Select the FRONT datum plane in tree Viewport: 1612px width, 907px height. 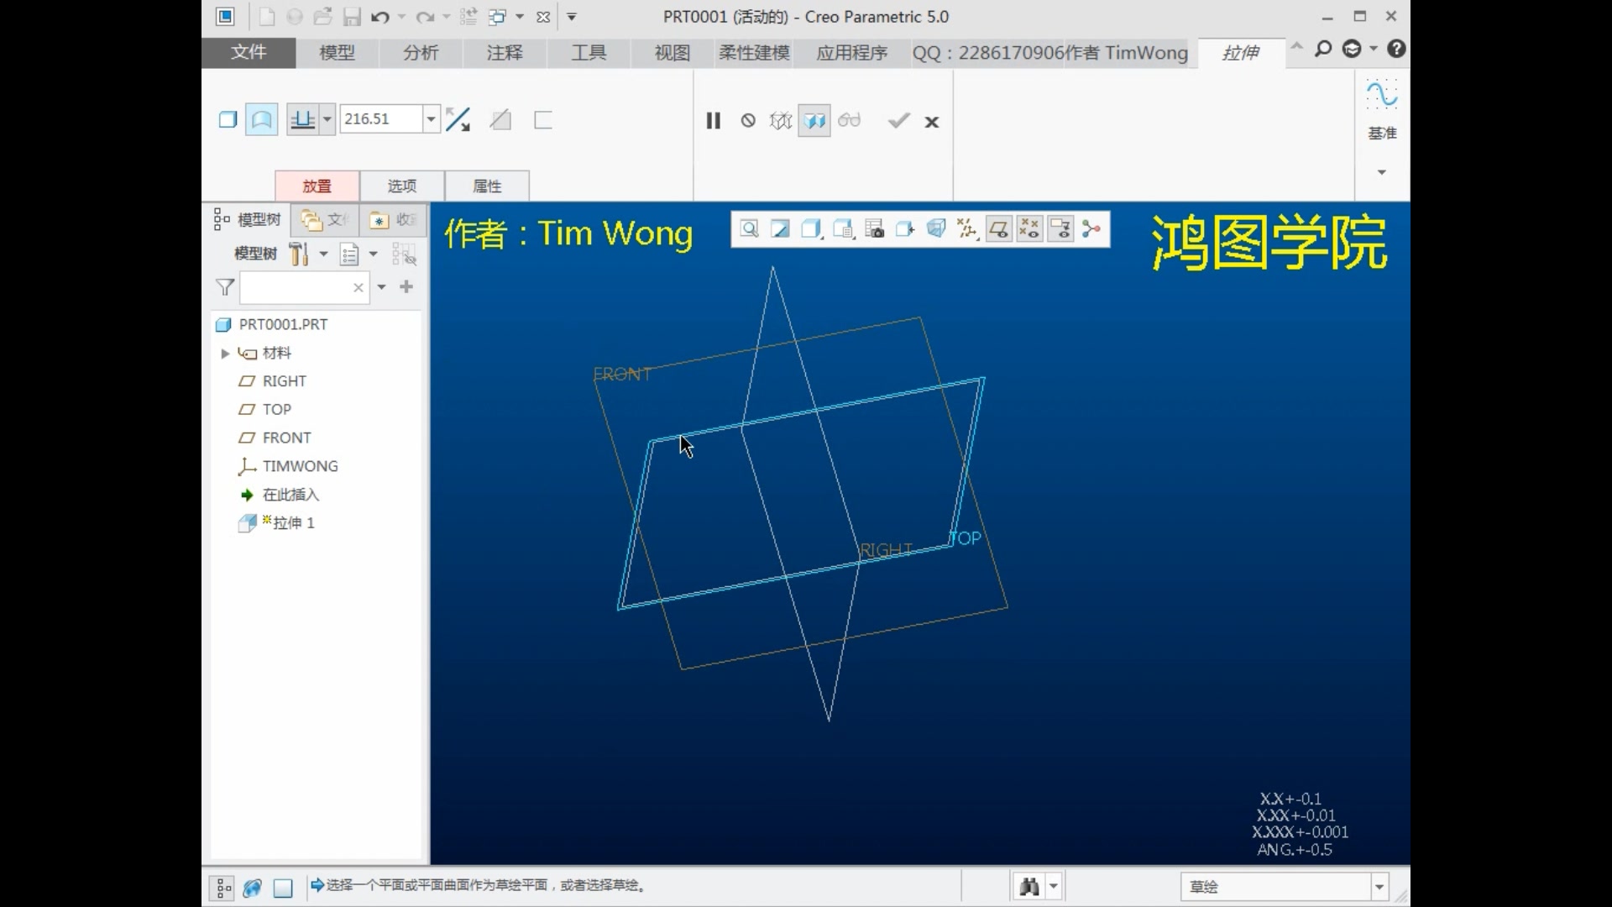coord(286,438)
